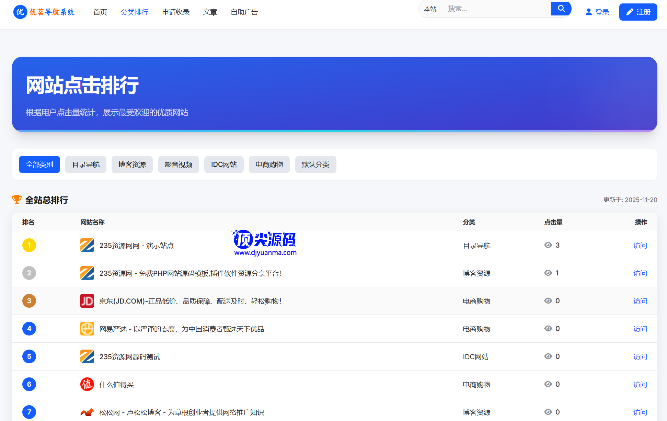667x421 pixels.
Task: Click the blue search magnifier button
Action: pyautogui.click(x=561, y=9)
